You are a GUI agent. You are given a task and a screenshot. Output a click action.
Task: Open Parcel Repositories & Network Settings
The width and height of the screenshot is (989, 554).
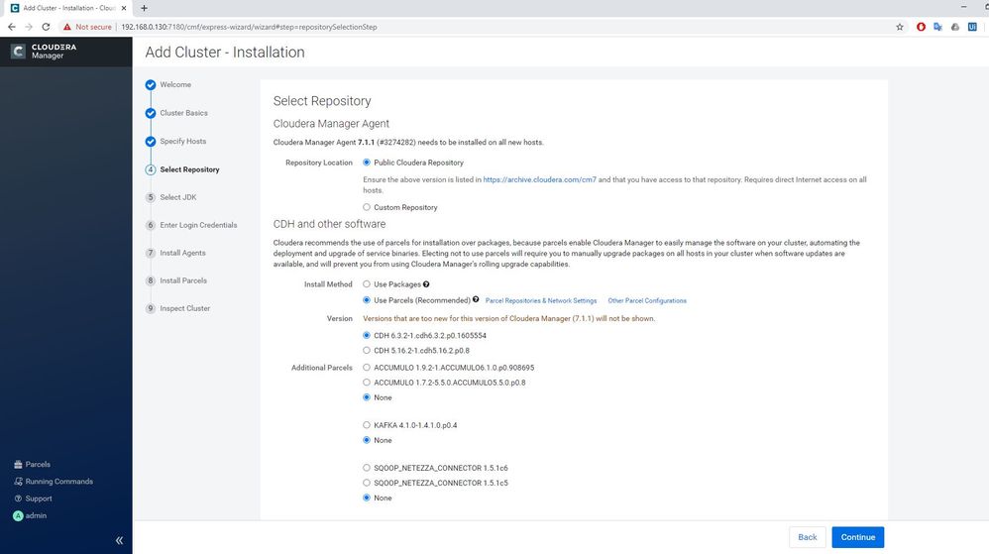541,300
